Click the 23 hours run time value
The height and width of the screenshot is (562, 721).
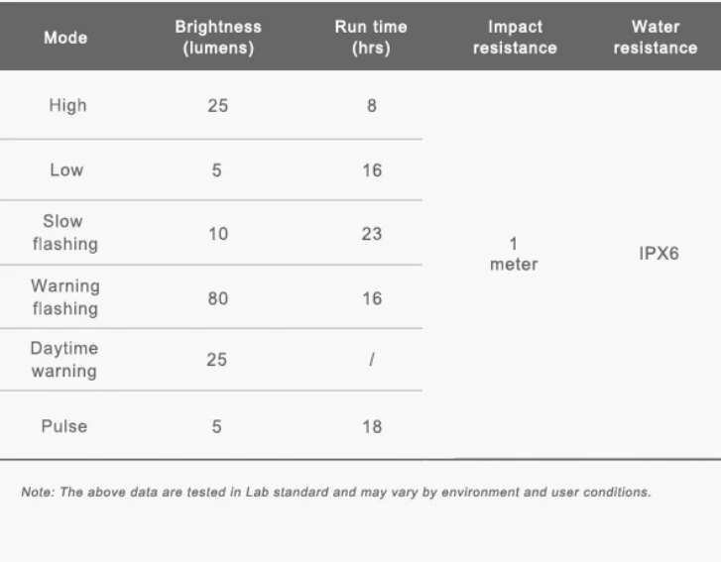pyautogui.click(x=372, y=234)
